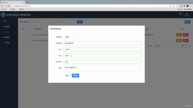193x108 pixels.
Task: Click the red delete button in row 1
Action: point(186,35)
